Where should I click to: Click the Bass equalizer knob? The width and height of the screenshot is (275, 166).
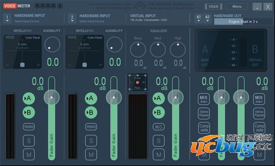pos(138,49)
